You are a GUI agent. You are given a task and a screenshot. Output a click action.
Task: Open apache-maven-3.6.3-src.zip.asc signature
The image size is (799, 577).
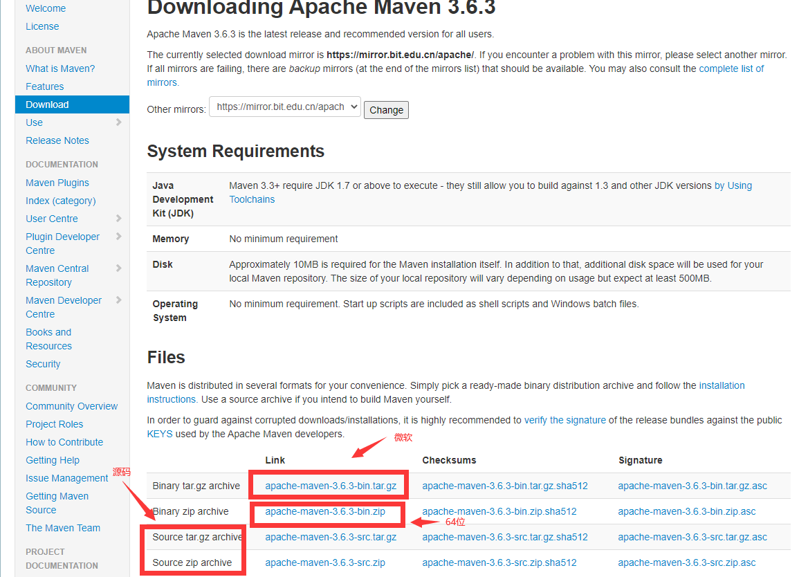[687, 562]
